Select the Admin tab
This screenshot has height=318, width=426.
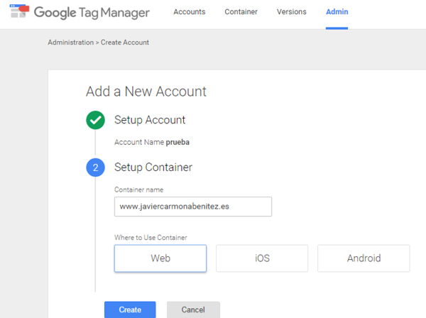point(337,12)
